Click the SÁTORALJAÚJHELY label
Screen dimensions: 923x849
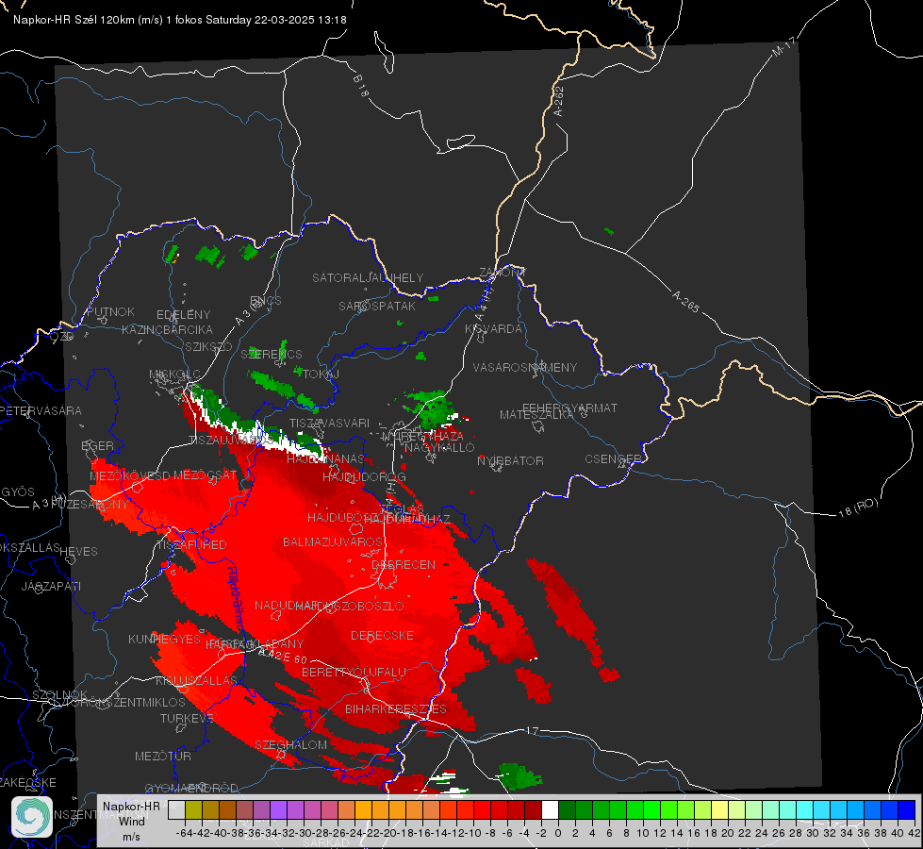[368, 277]
